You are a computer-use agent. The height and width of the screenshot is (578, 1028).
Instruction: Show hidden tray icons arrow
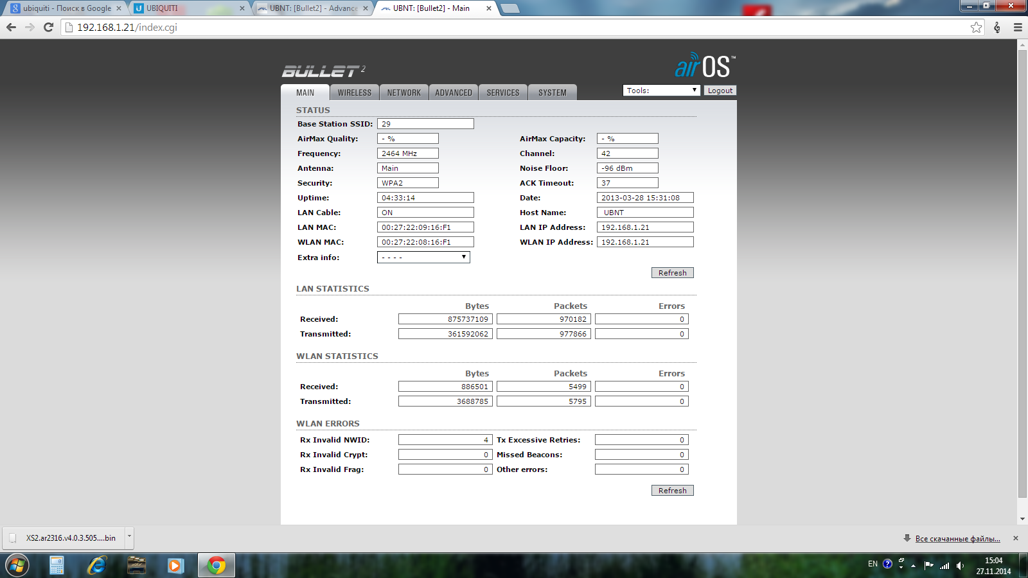[x=913, y=566]
